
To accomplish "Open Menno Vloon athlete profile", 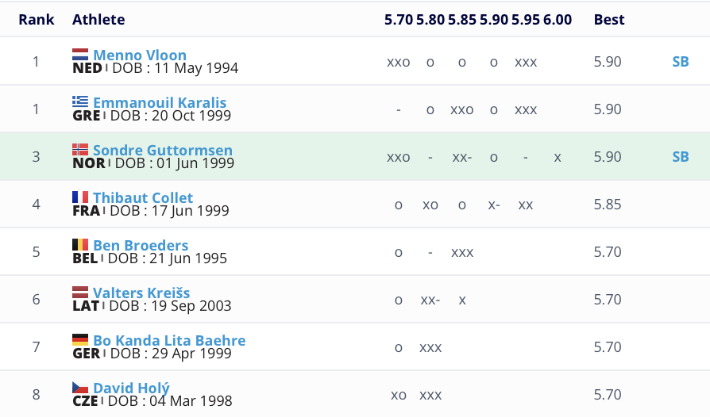I will (140, 55).
